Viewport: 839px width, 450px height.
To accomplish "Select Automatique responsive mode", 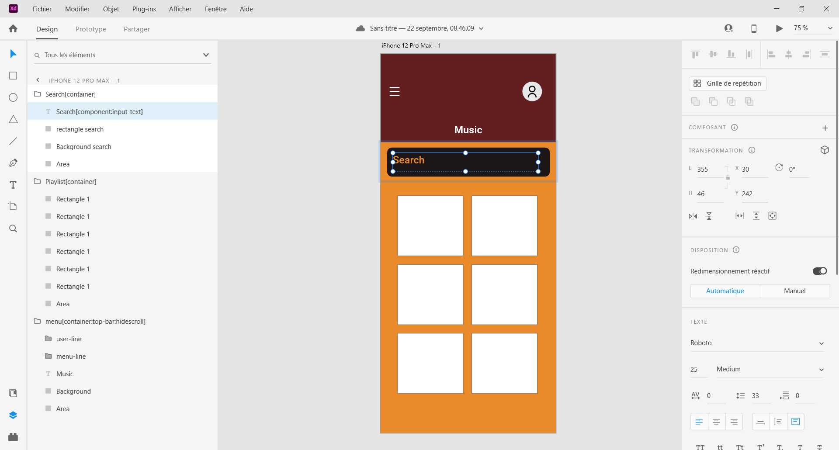I will pos(725,291).
